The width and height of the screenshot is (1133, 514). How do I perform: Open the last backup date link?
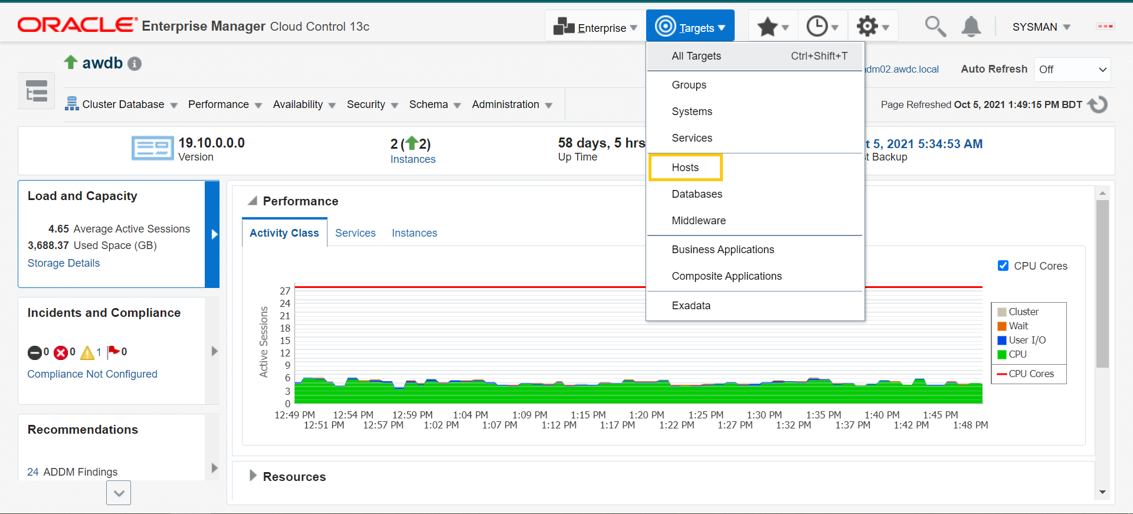tap(924, 144)
